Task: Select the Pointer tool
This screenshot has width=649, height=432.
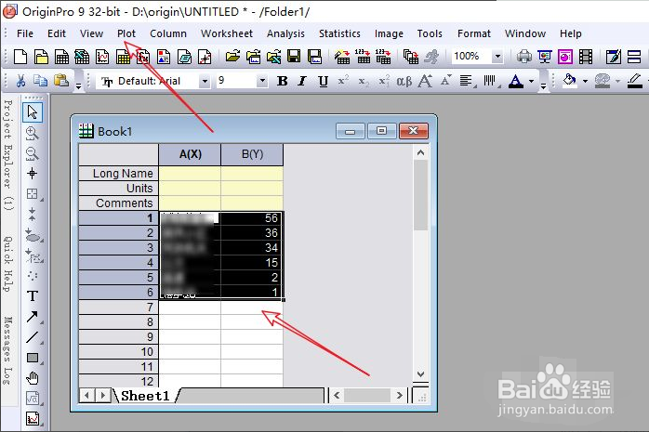Action: [33, 112]
